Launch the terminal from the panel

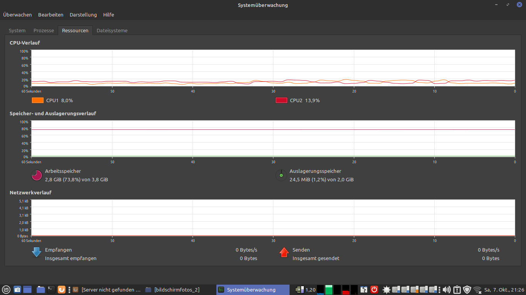tap(51, 290)
